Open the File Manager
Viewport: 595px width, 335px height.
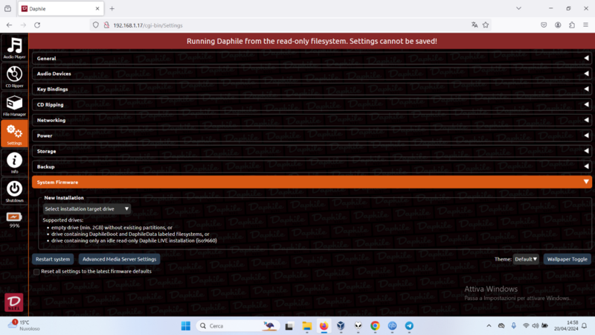(14, 105)
